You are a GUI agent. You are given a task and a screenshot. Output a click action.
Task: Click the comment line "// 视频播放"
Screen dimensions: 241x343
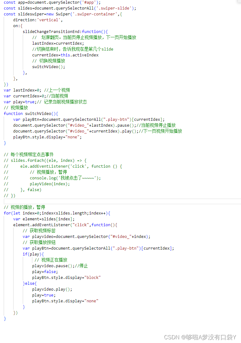16,108
